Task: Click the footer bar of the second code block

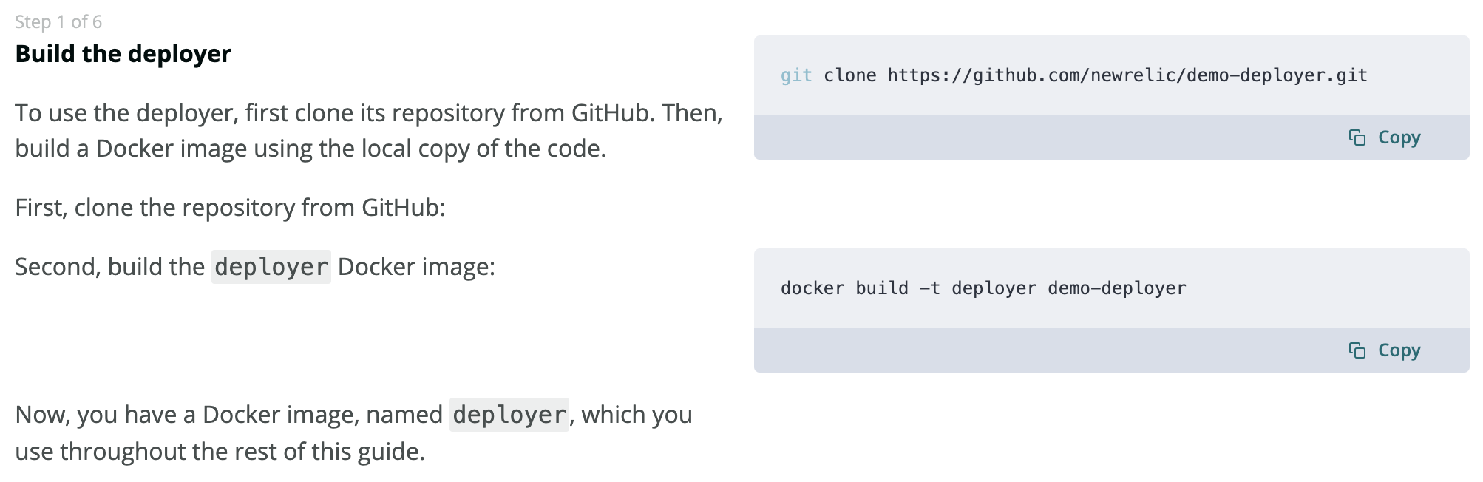Action: (x=1035, y=350)
